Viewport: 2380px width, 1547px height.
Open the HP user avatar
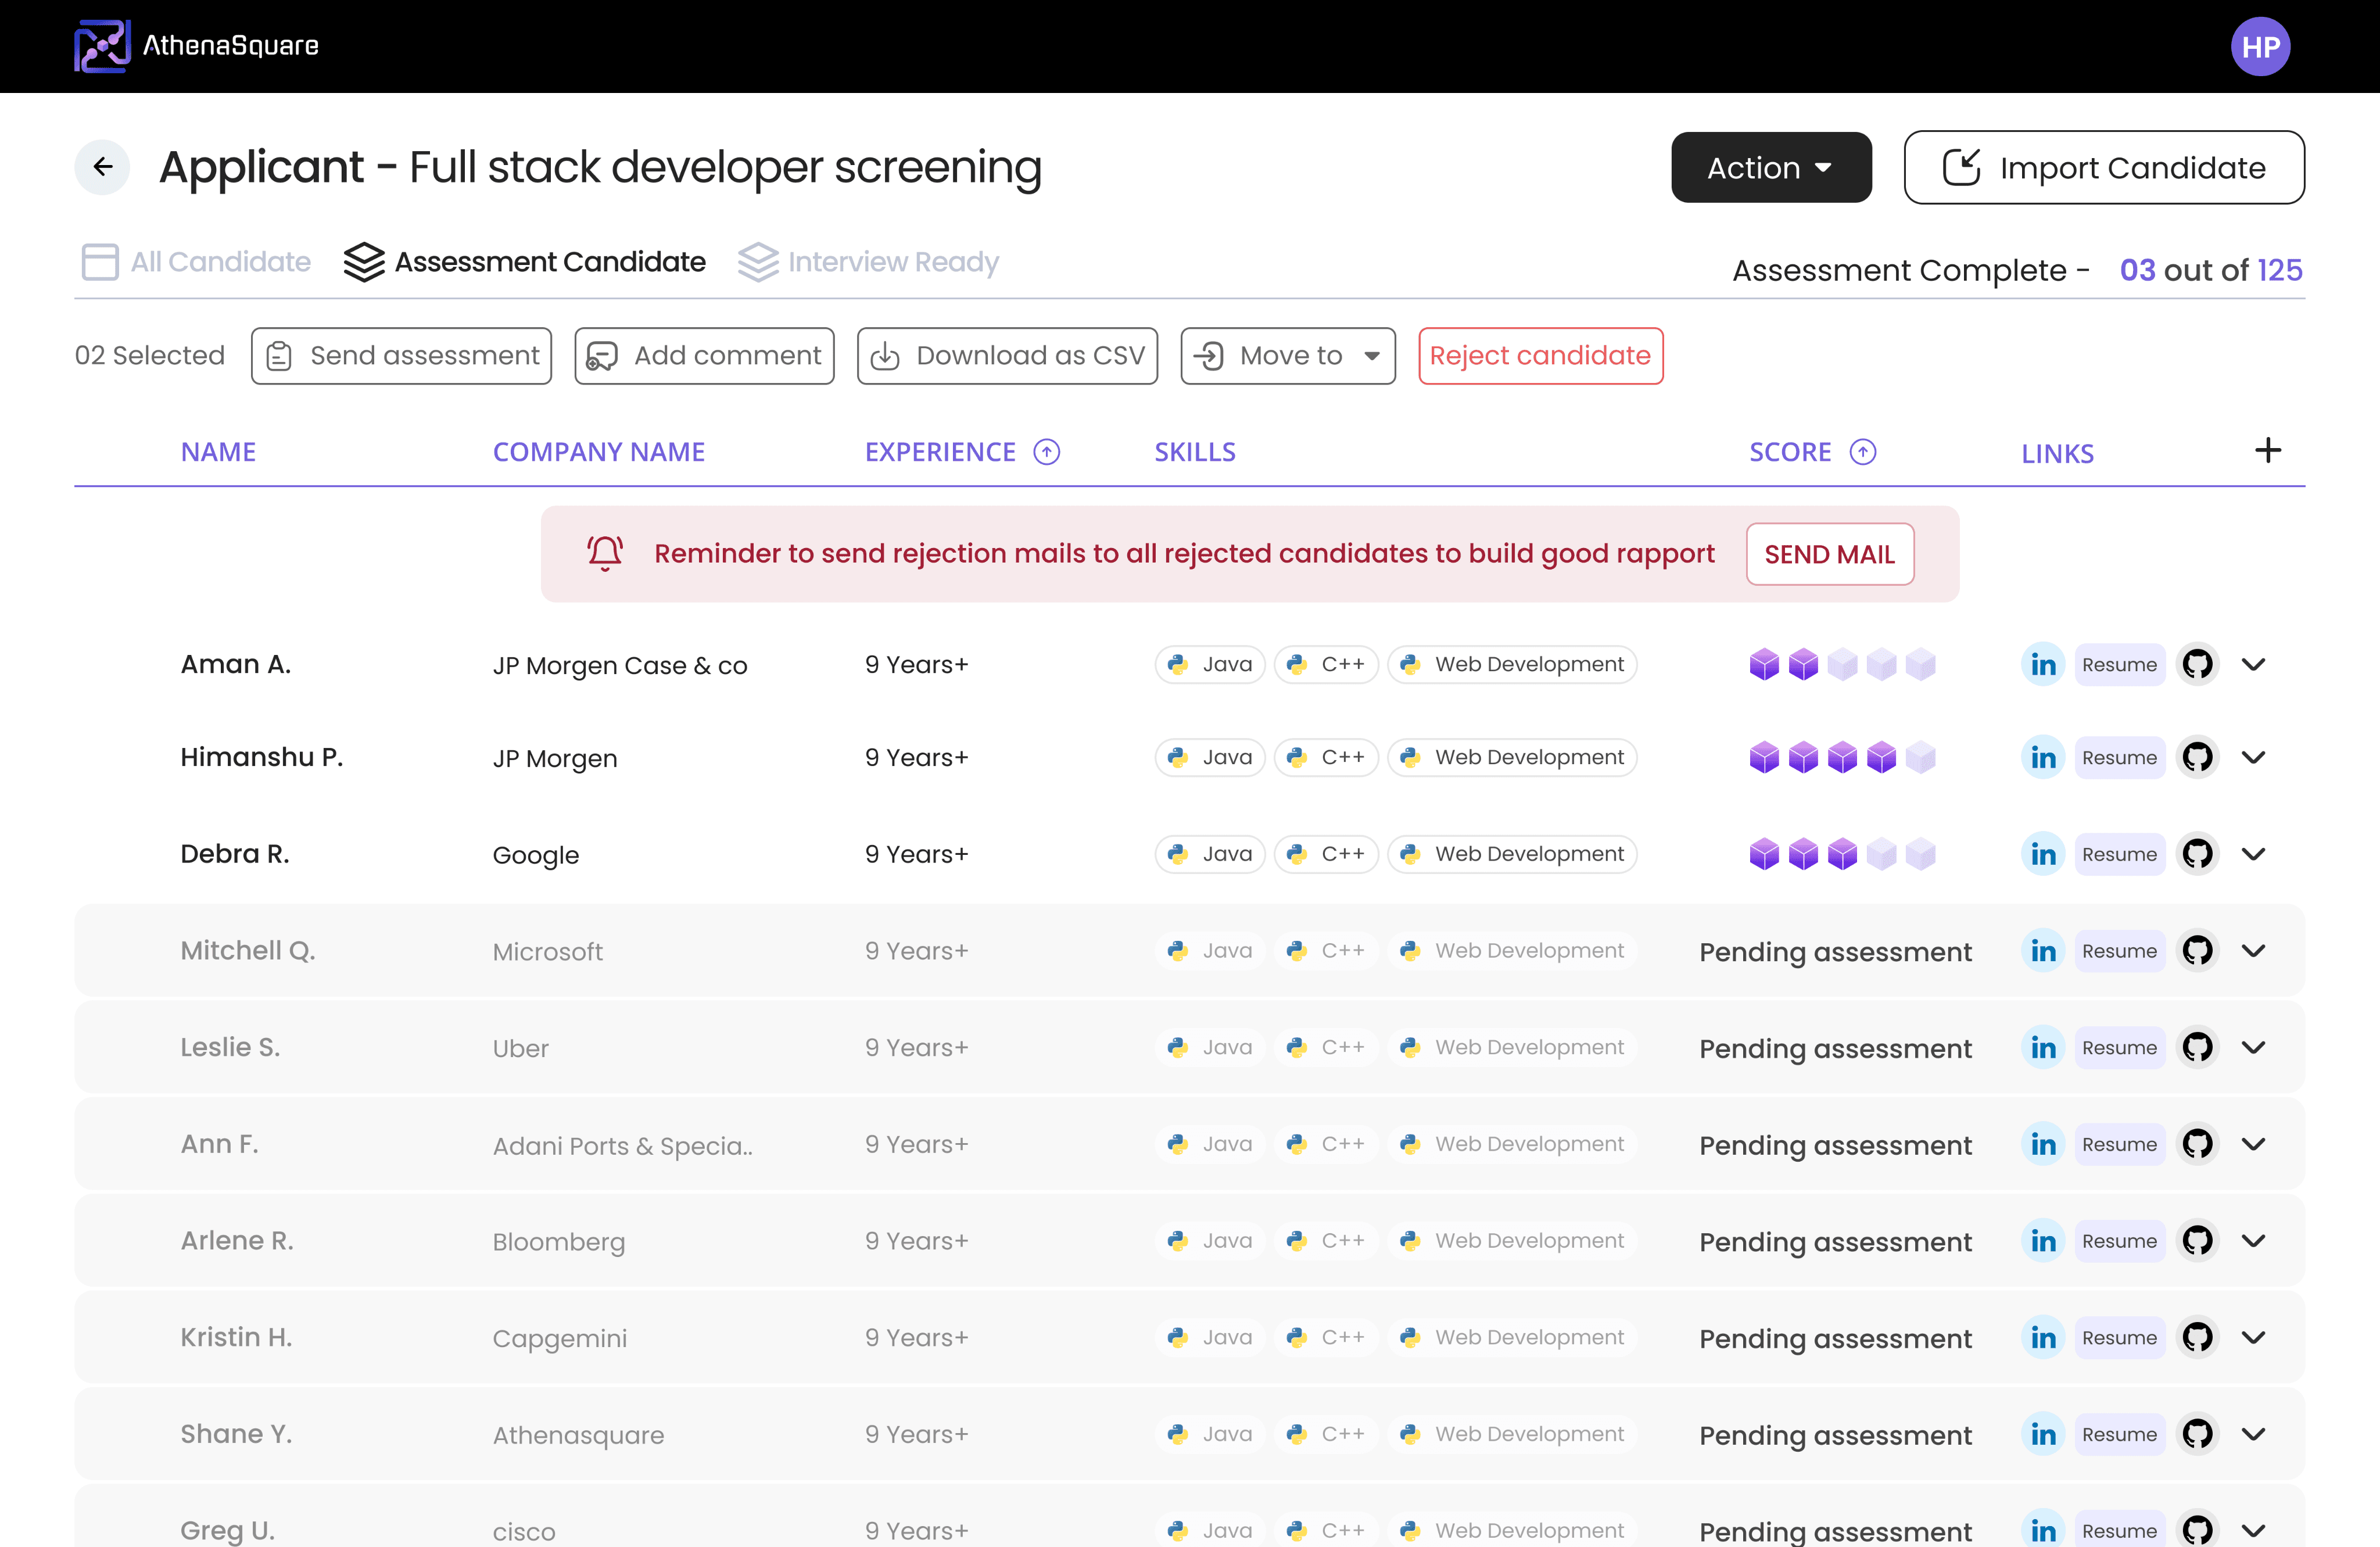click(2260, 47)
